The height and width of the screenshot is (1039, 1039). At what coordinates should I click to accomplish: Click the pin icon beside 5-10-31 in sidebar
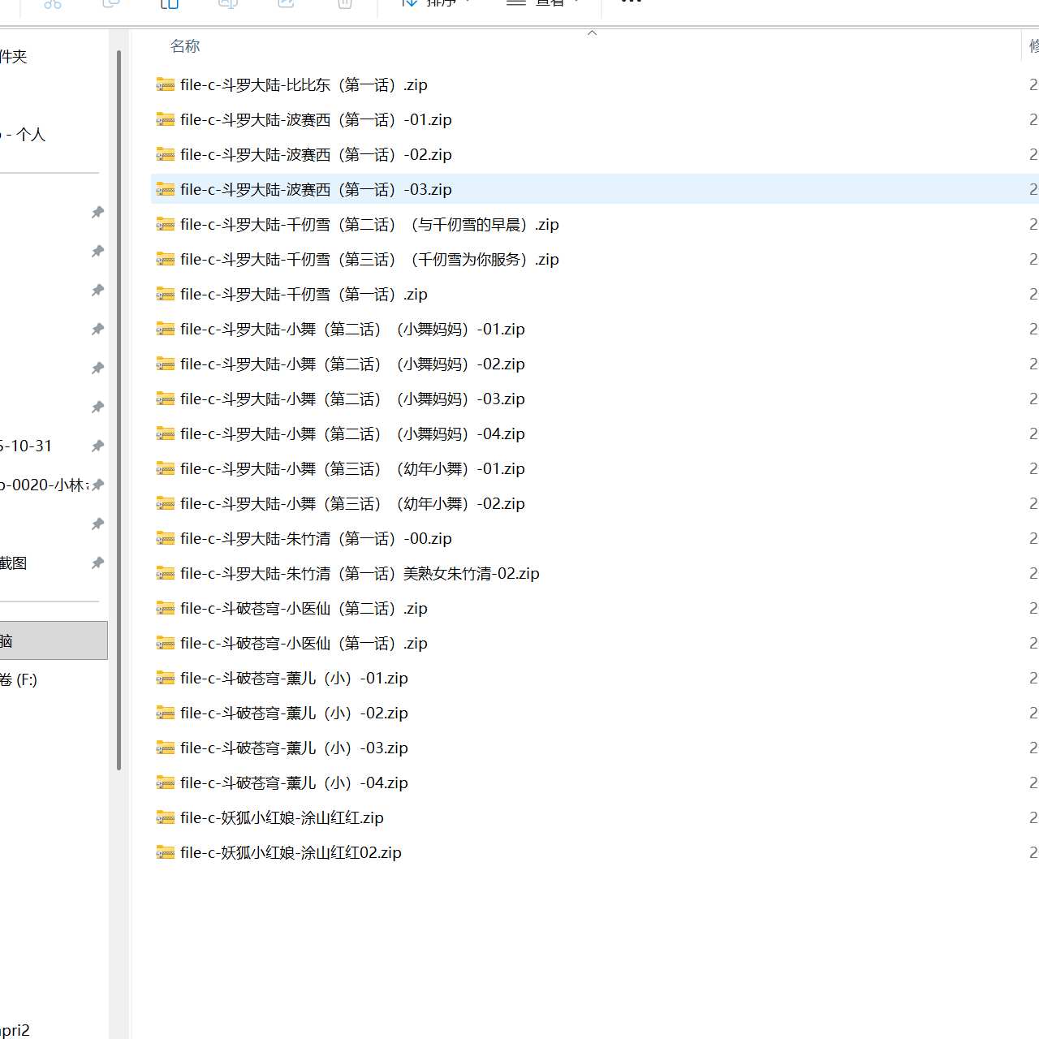pyautogui.click(x=97, y=446)
